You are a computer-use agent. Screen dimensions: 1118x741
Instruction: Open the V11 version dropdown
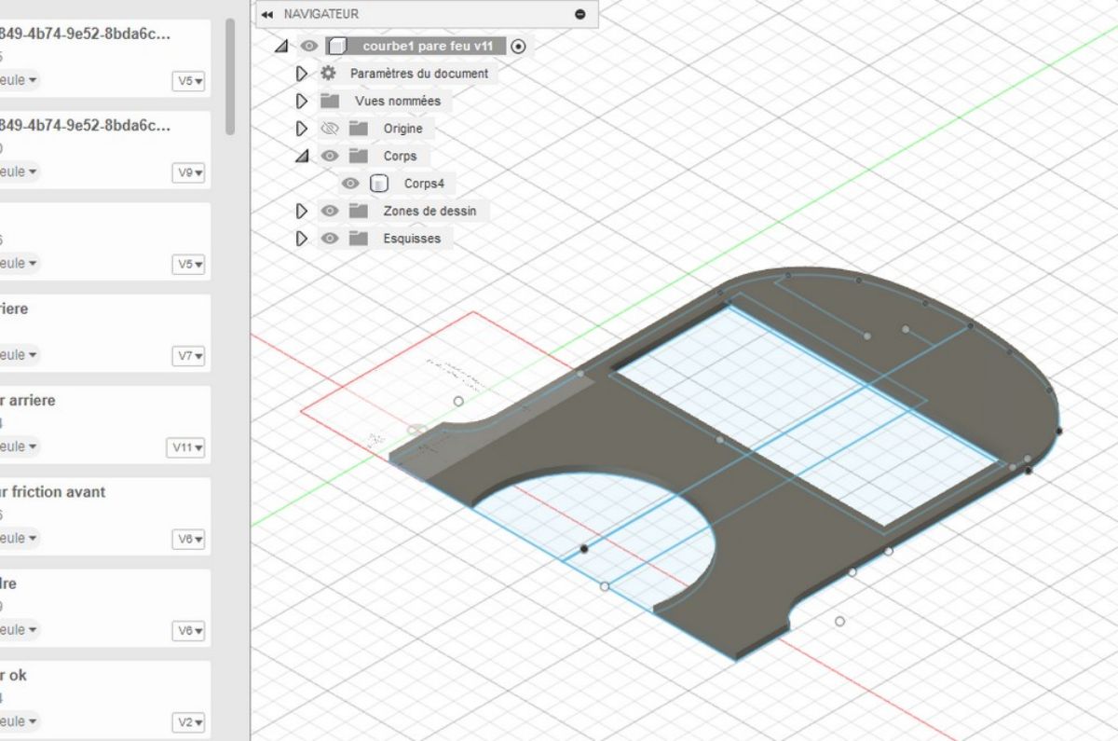point(186,447)
